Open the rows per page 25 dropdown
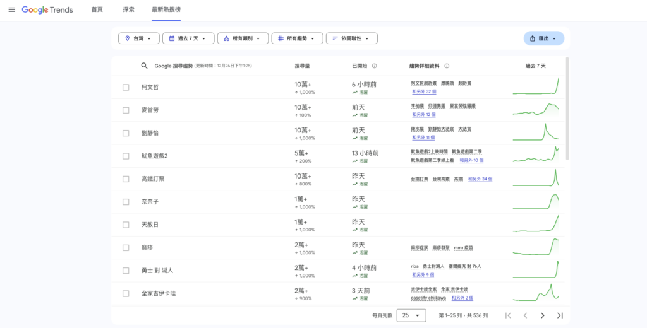The image size is (647, 328). coord(411,315)
